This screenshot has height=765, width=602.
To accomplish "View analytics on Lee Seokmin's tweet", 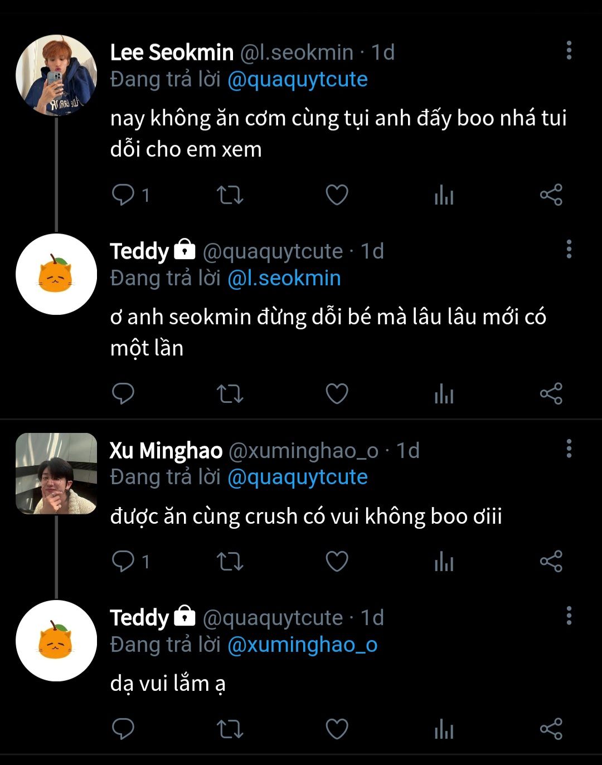I will click(444, 196).
